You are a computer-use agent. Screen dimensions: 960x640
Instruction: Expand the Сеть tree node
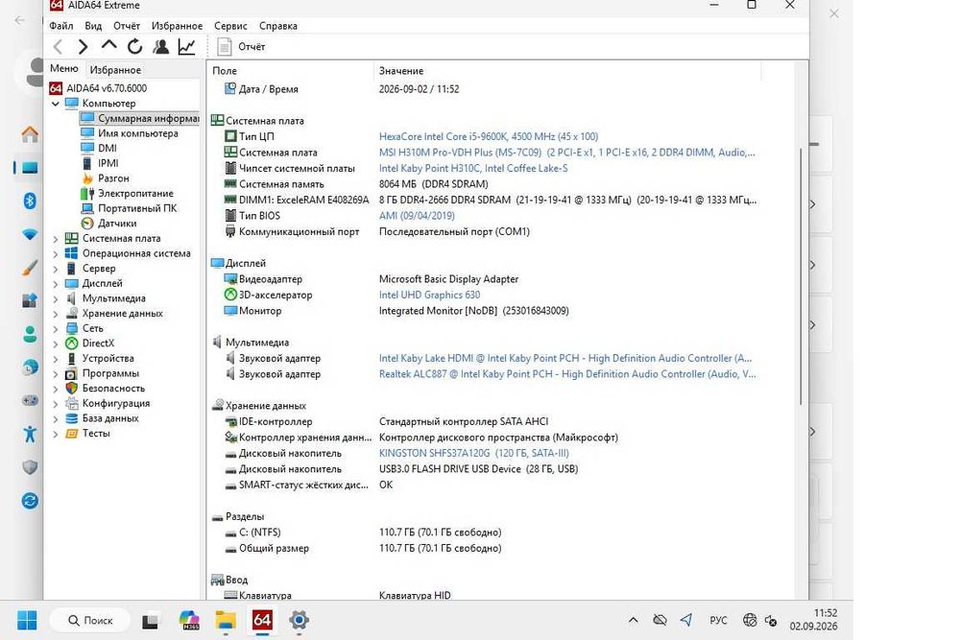(x=56, y=328)
